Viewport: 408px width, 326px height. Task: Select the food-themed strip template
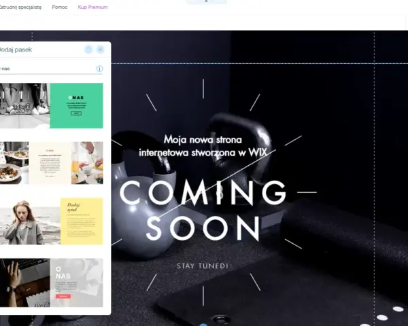52,163
